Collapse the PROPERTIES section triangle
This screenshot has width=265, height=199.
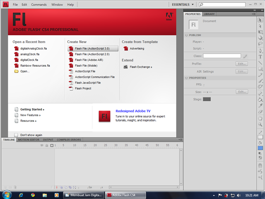coord(186,78)
